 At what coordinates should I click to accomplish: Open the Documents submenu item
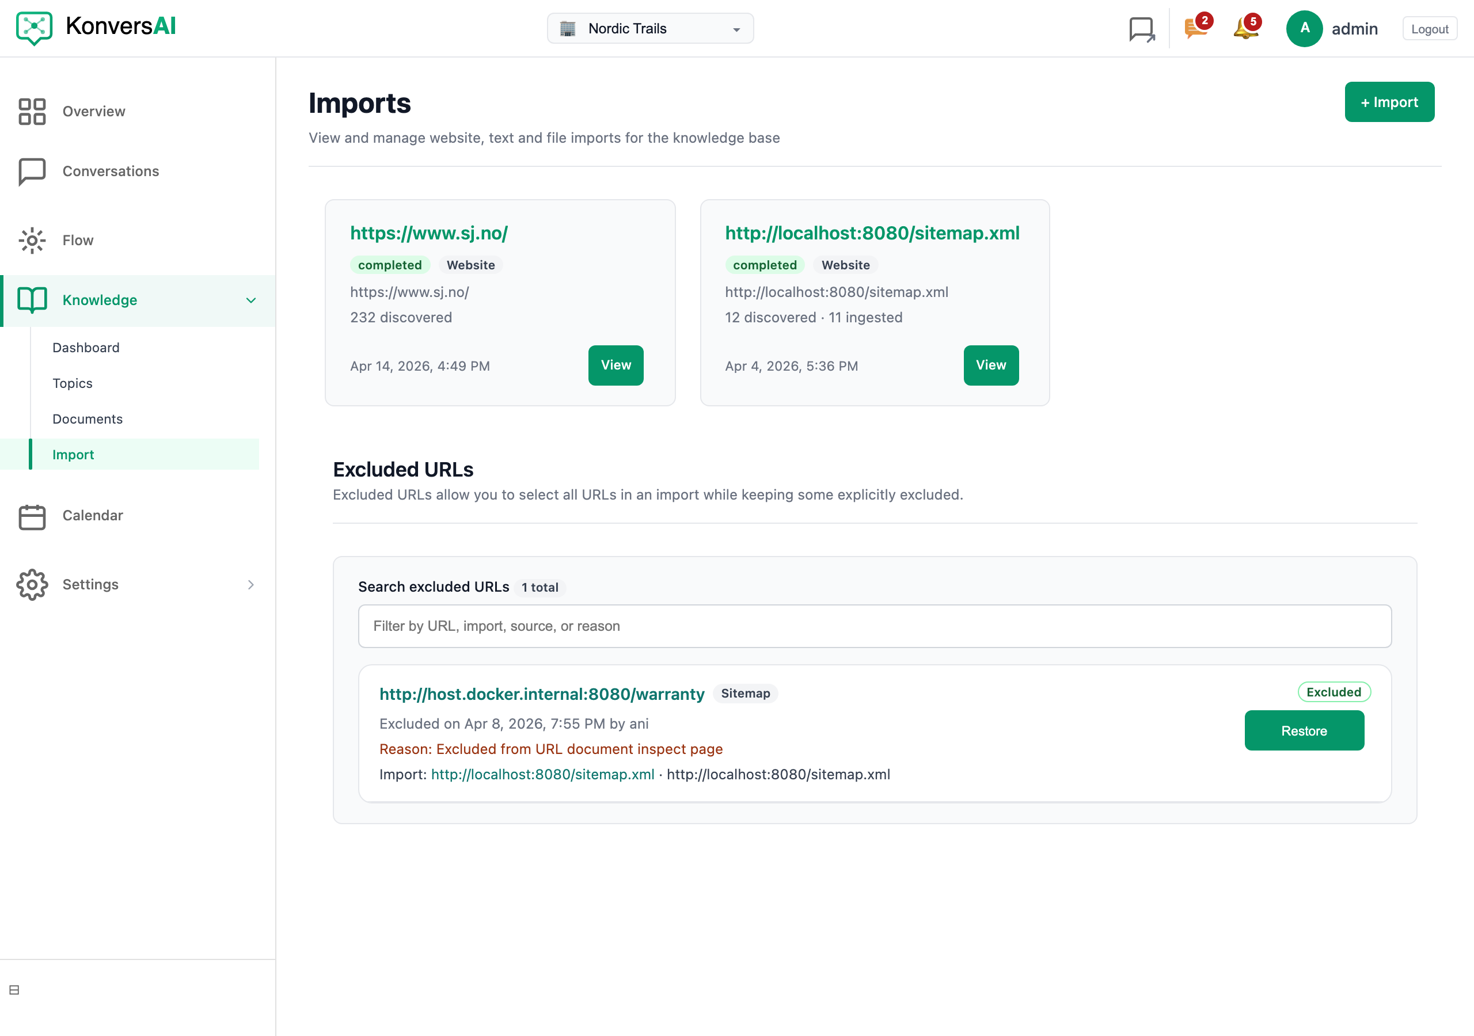(x=88, y=419)
